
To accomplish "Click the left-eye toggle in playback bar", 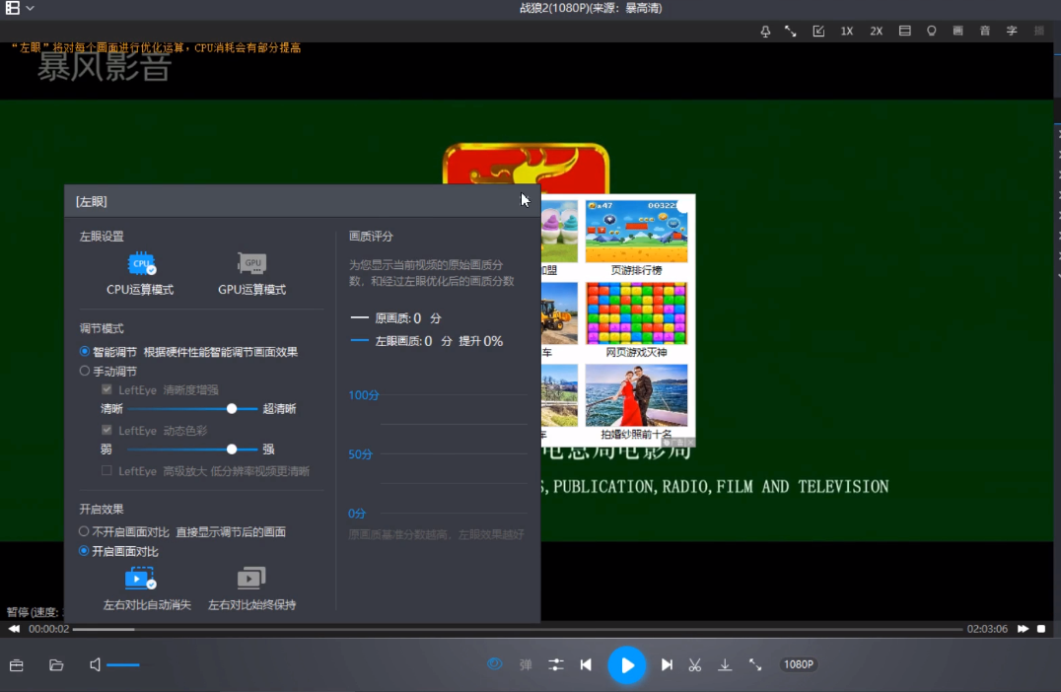I will point(494,664).
